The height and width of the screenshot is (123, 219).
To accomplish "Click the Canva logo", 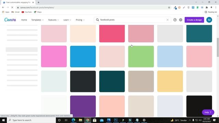I will point(10,20).
